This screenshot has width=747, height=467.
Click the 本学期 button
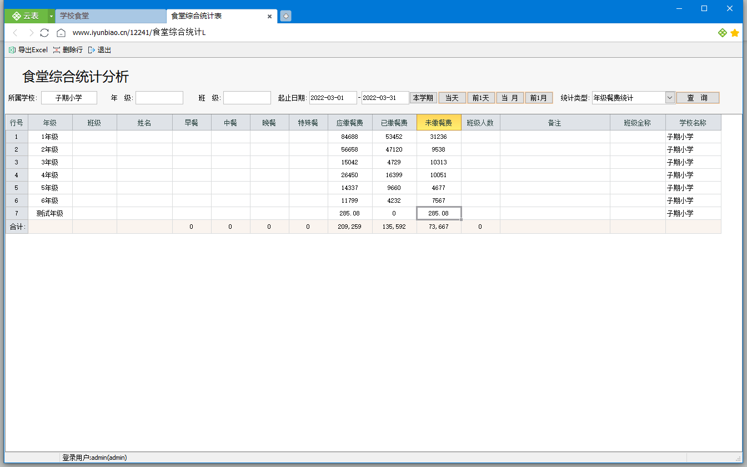(x=423, y=98)
